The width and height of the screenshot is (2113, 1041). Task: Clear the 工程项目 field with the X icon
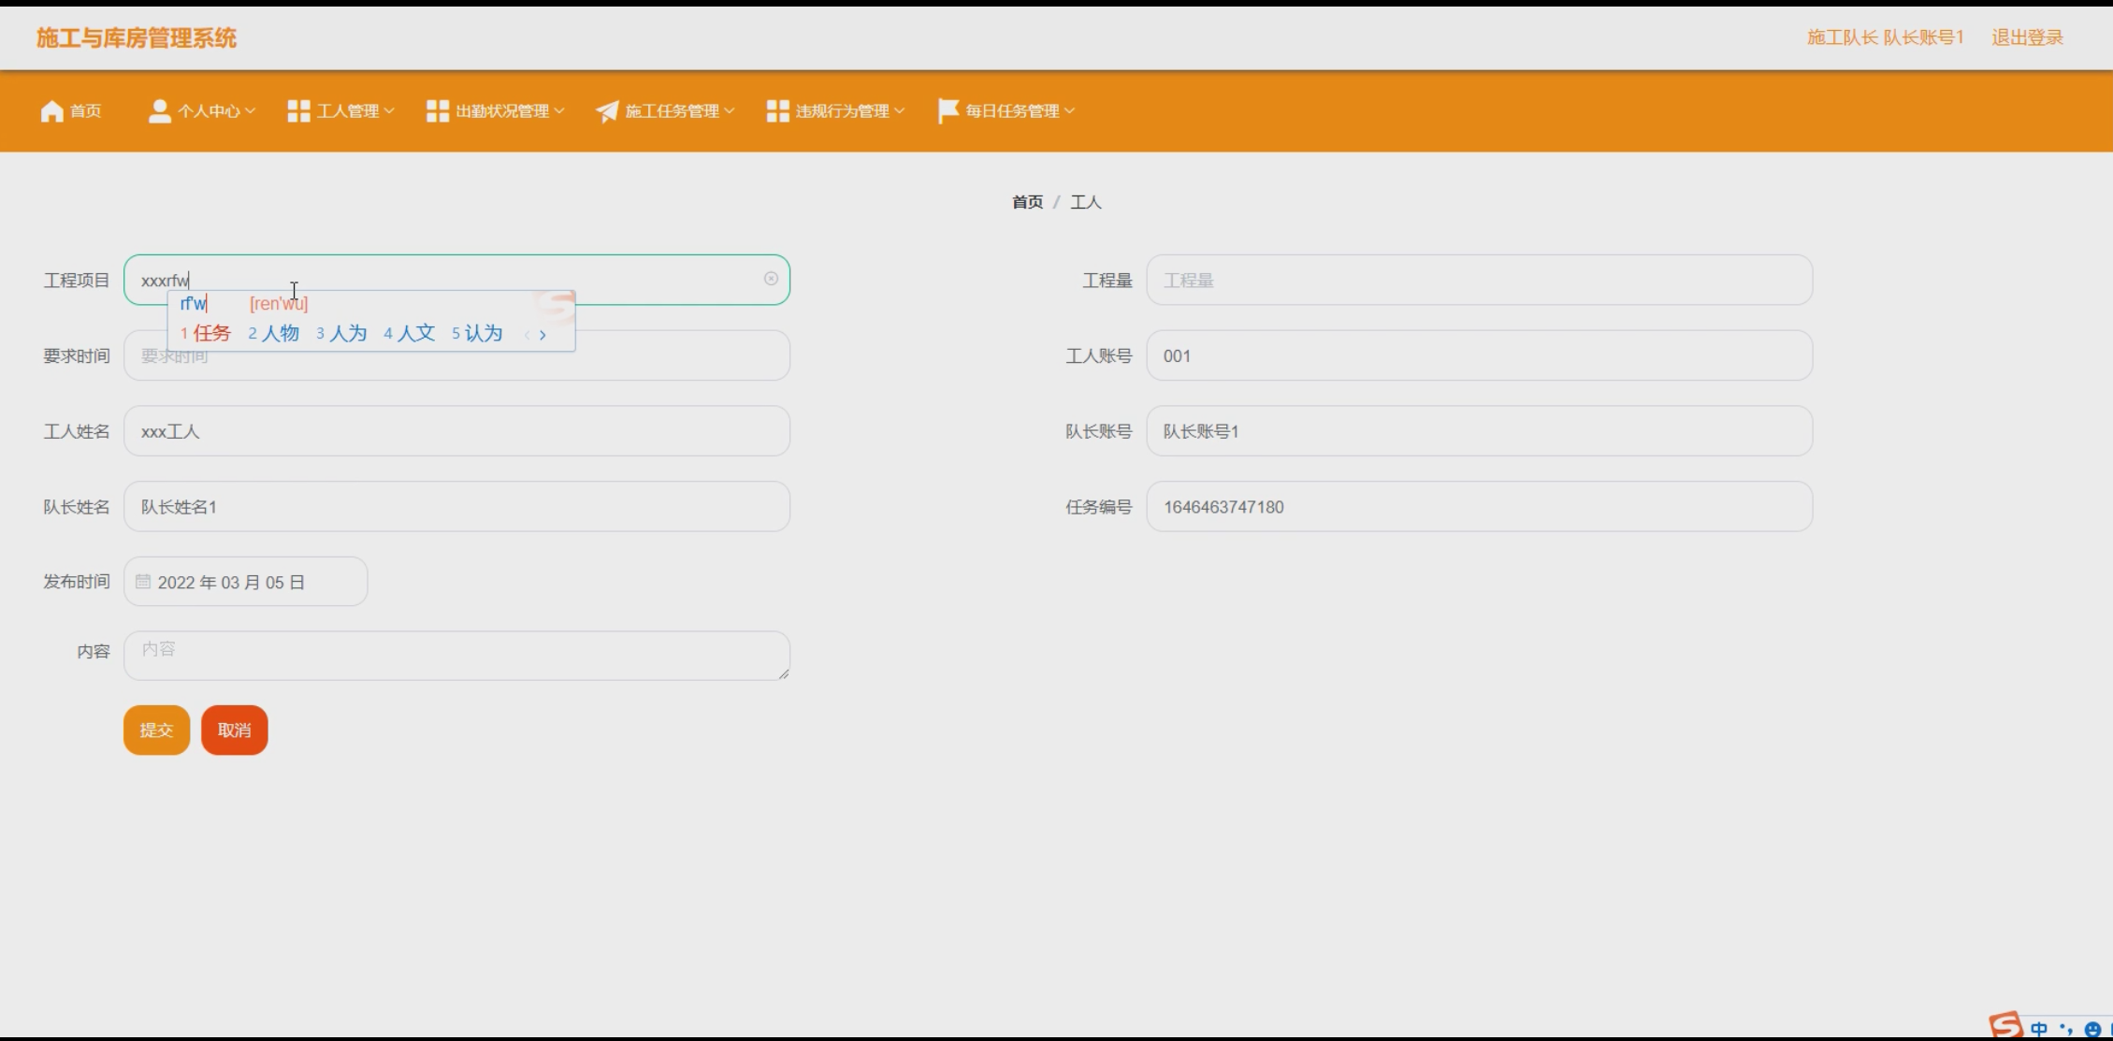771,279
